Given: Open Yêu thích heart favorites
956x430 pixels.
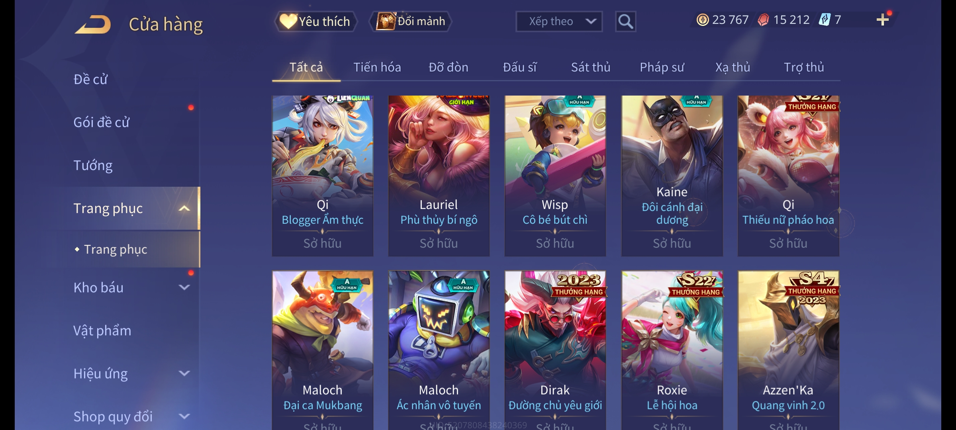Looking at the screenshot, I should [315, 21].
